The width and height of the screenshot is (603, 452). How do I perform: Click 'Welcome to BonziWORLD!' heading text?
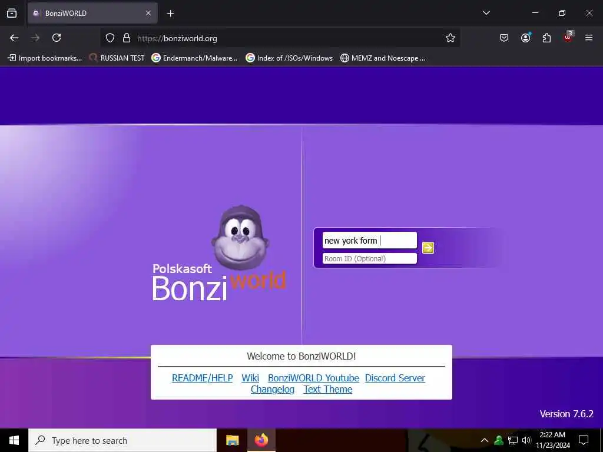[x=301, y=356]
